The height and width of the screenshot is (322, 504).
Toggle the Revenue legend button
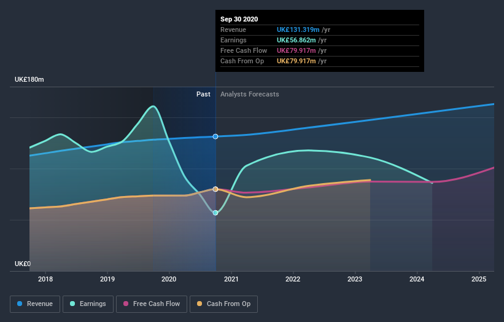[35, 304]
